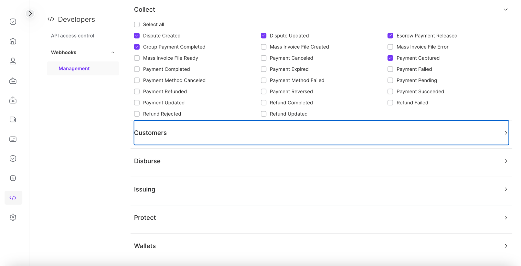Image resolution: width=521 pixels, height=266 pixels.
Task: Open the API access control page
Action: click(72, 35)
